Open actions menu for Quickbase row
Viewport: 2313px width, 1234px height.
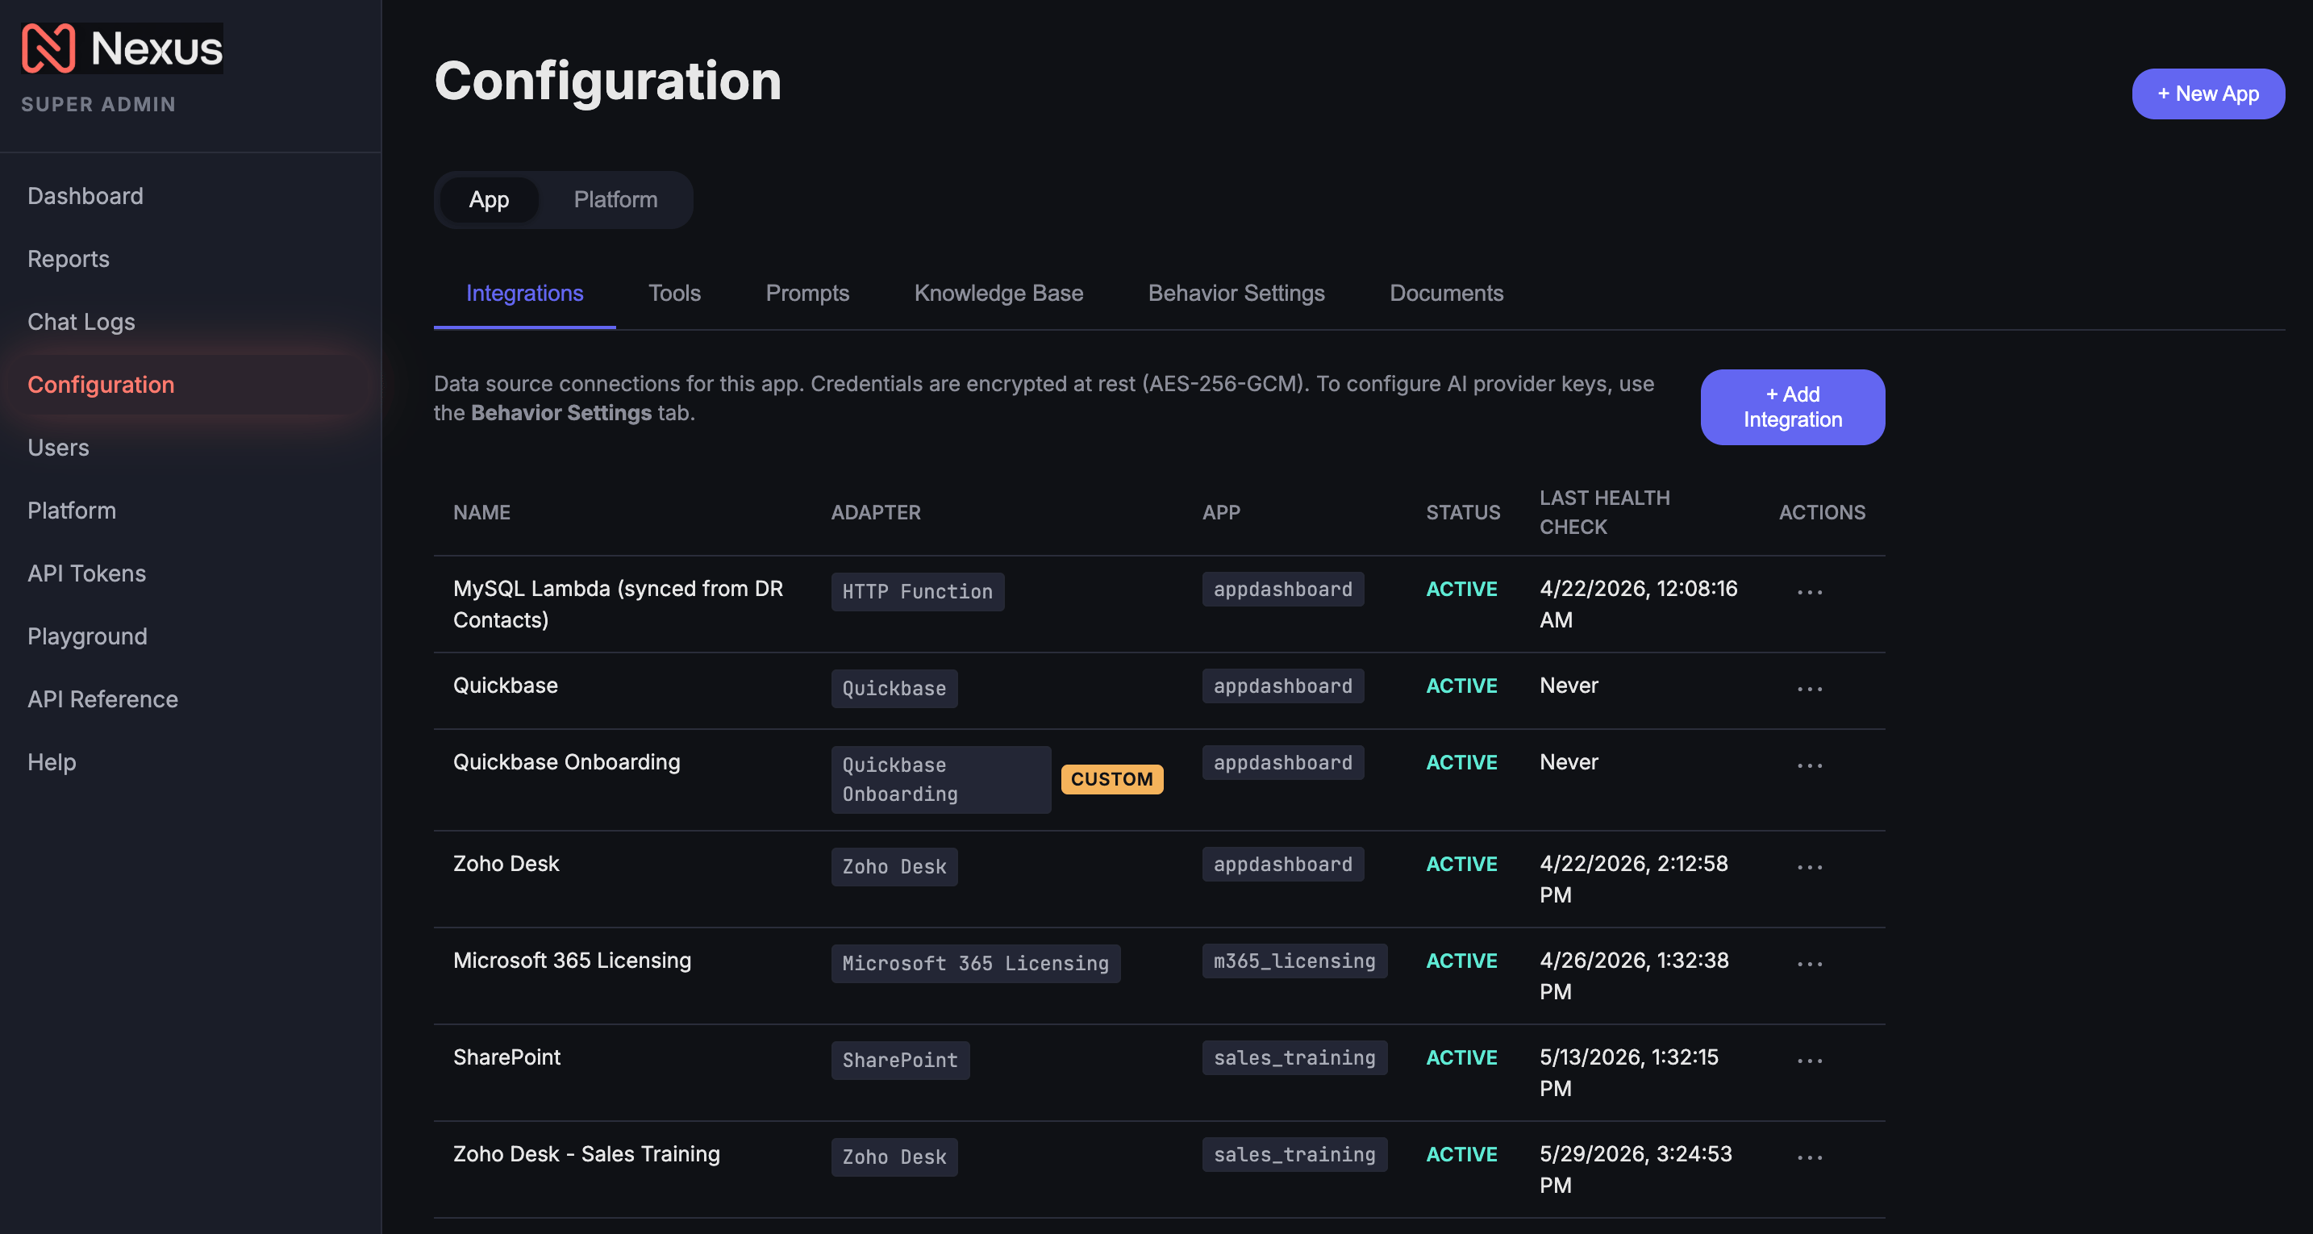pos(1809,689)
